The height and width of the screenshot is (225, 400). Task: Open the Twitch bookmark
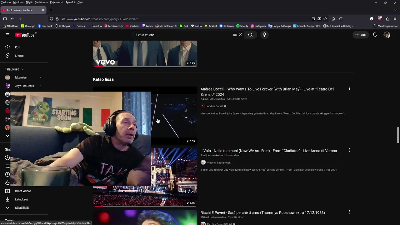pyautogui.click(x=147, y=26)
